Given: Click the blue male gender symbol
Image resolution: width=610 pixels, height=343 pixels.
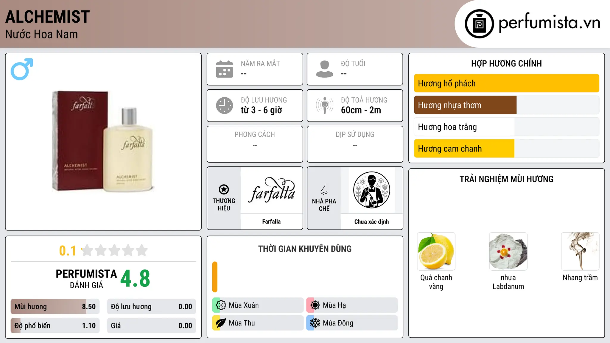Looking at the screenshot, I should tap(22, 69).
